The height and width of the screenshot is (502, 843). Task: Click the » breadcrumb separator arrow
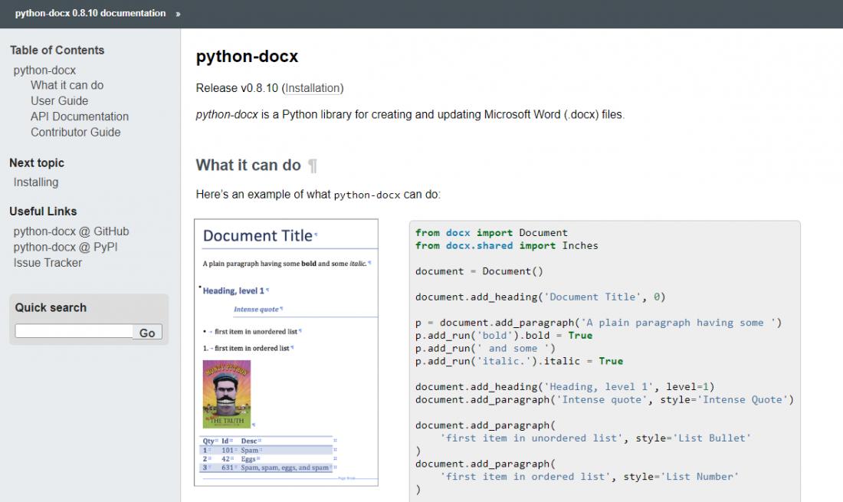(x=179, y=13)
